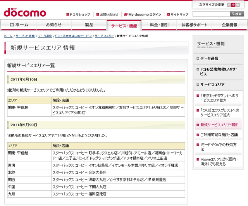
Task: Open iモード・PDAでの検索方法 sidebar link
Action: coord(219,147)
